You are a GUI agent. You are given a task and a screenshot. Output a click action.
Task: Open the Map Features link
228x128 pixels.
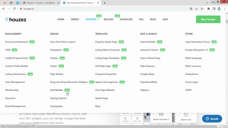(x=147, y=66)
